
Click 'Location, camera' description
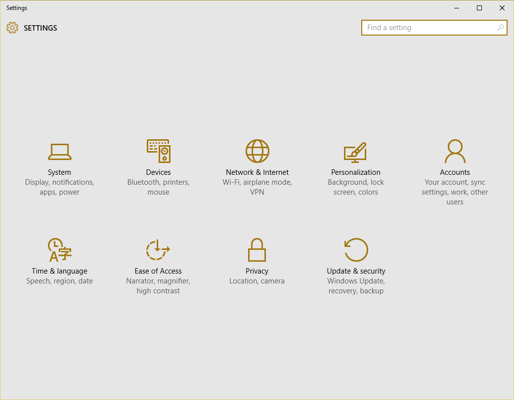pyautogui.click(x=257, y=281)
